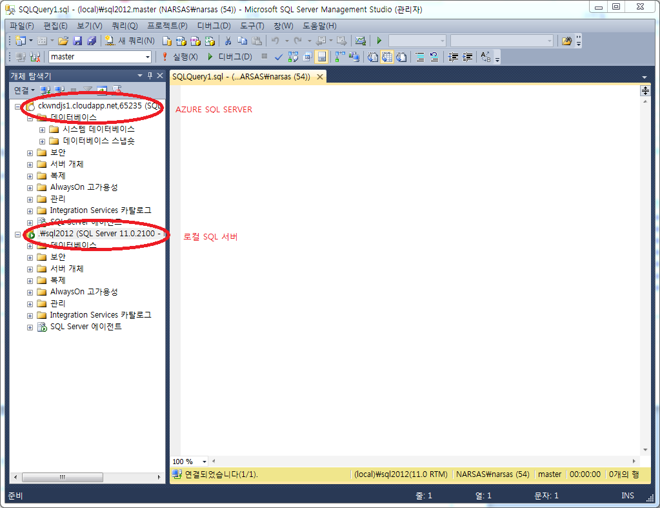The width and height of the screenshot is (660, 508).
Task: Click the 새 쿼리(N) button
Action: tap(130, 41)
